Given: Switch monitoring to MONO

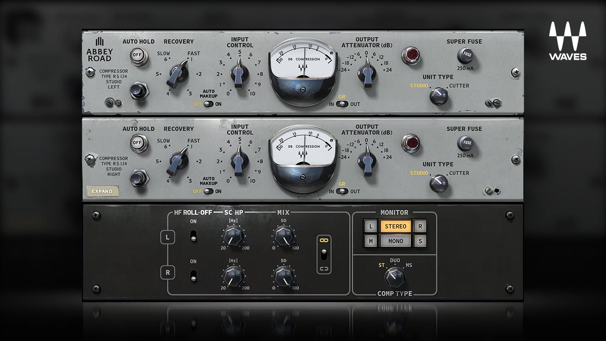Looking at the screenshot, I should coord(397,241).
